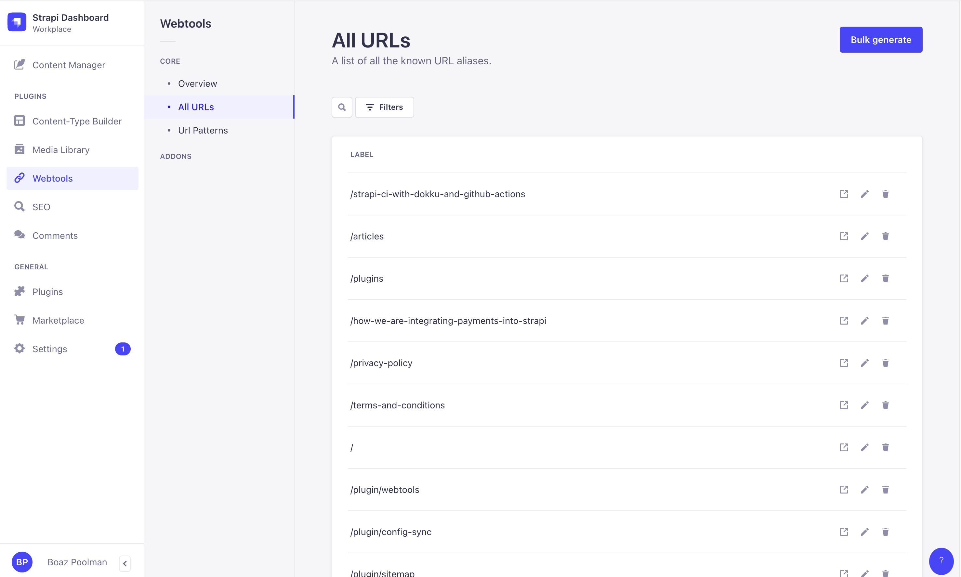
Task: Click the Bulk generate button
Action: pos(880,40)
